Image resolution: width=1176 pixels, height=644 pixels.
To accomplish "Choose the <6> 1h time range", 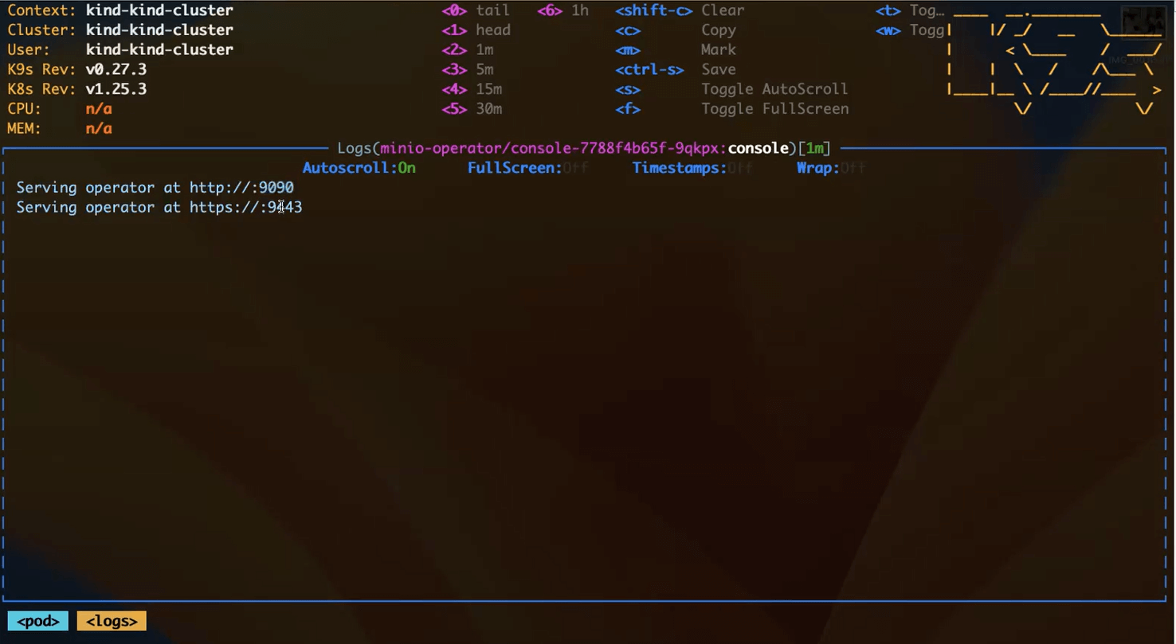I will pos(563,10).
